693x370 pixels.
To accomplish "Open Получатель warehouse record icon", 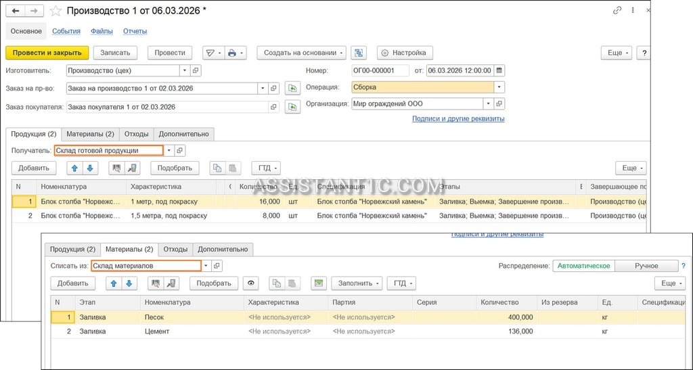I will point(179,151).
